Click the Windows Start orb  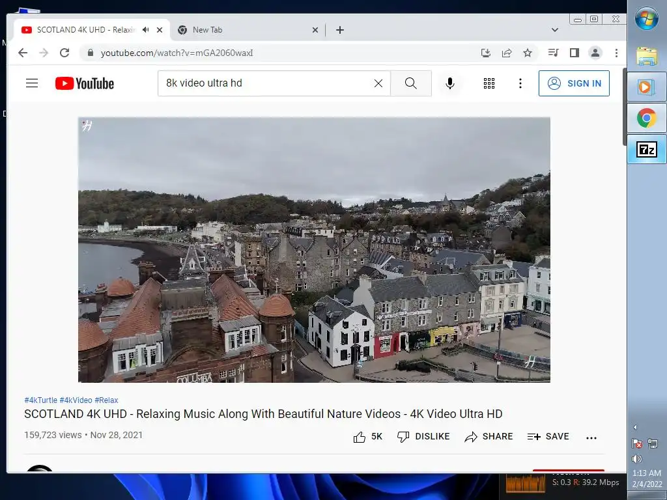click(x=647, y=18)
